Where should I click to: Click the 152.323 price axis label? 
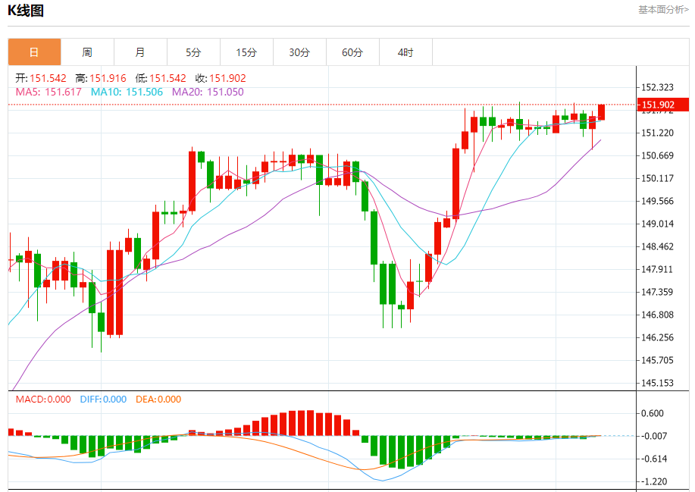657,87
